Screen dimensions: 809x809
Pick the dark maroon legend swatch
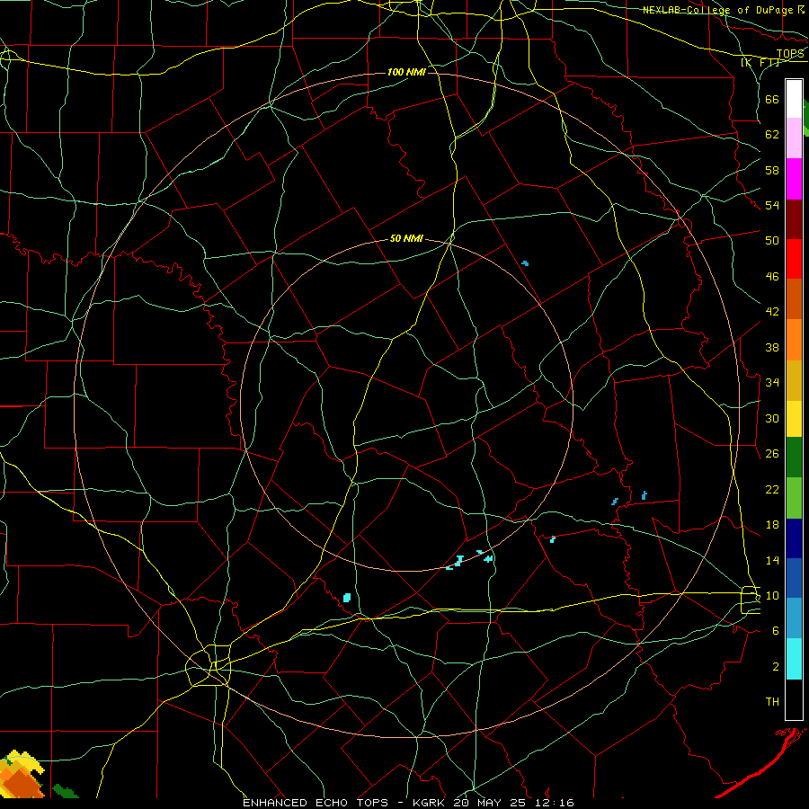click(794, 219)
